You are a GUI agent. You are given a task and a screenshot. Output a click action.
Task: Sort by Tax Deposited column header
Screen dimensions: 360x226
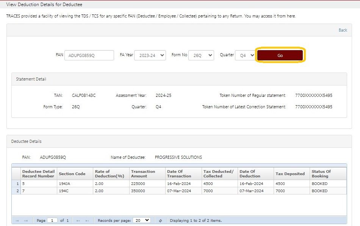coord(291,174)
